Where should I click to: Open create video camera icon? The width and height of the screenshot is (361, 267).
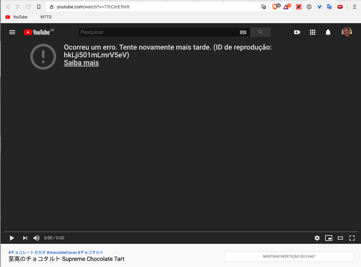tap(297, 32)
